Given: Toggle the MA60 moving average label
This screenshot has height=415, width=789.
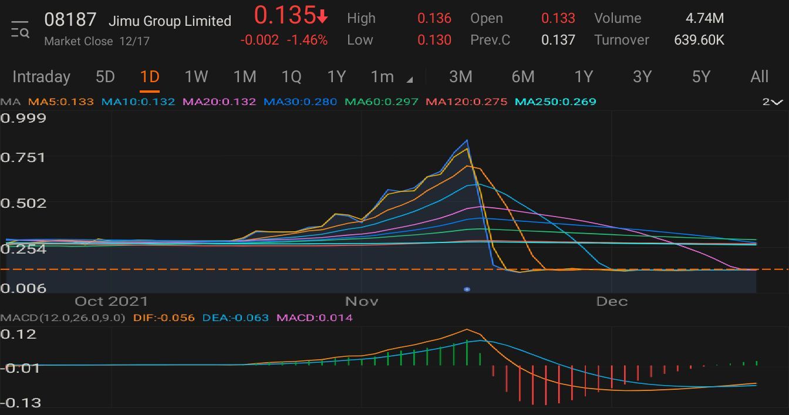Looking at the screenshot, I should (382, 102).
